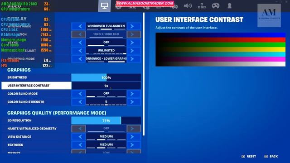Click the color bars contrast preview image

point(221,49)
